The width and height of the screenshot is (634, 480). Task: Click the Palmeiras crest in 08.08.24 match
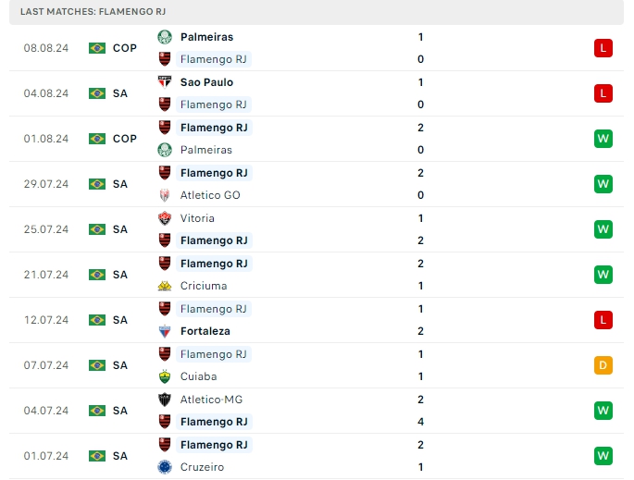pyautogui.click(x=165, y=37)
